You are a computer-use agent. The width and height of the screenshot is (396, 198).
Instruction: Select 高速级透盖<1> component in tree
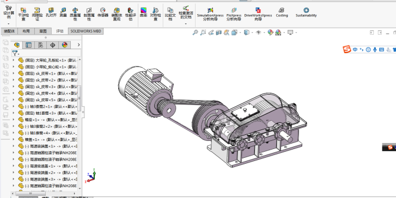tap(48, 166)
